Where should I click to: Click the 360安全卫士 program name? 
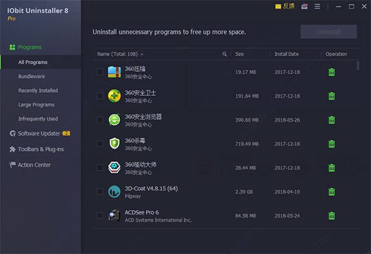coord(140,93)
